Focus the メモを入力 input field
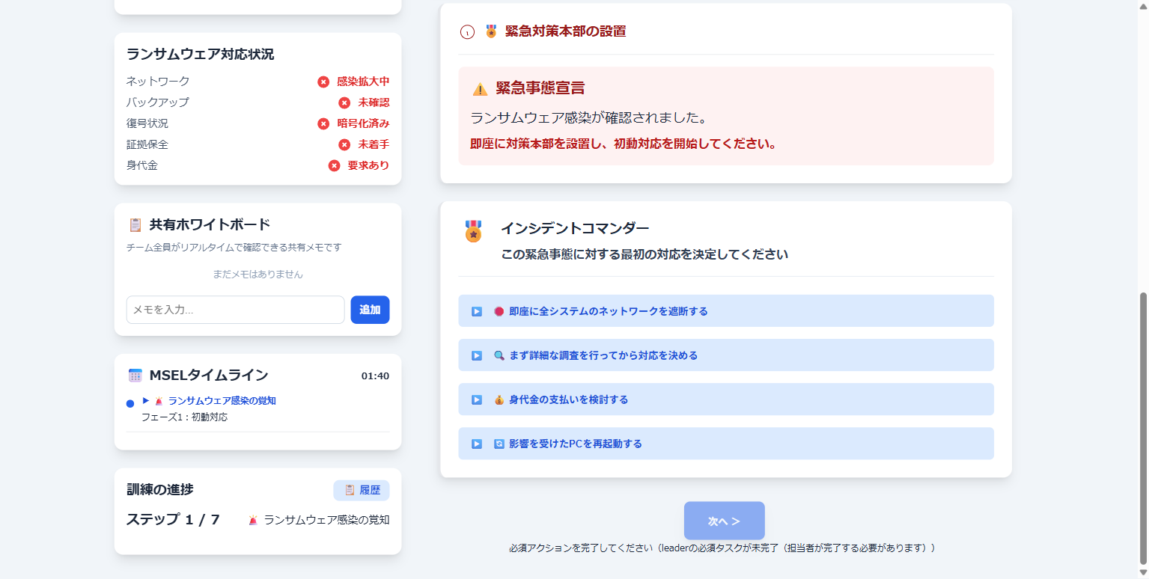This screenshot has width=1149, height=579. pos(235,310)
